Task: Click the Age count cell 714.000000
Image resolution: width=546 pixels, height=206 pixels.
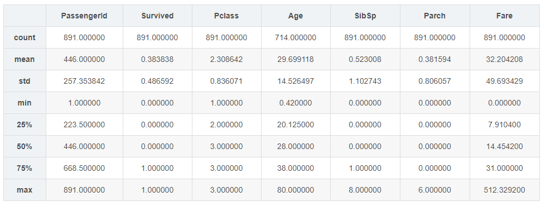Action: click(296, 37)
